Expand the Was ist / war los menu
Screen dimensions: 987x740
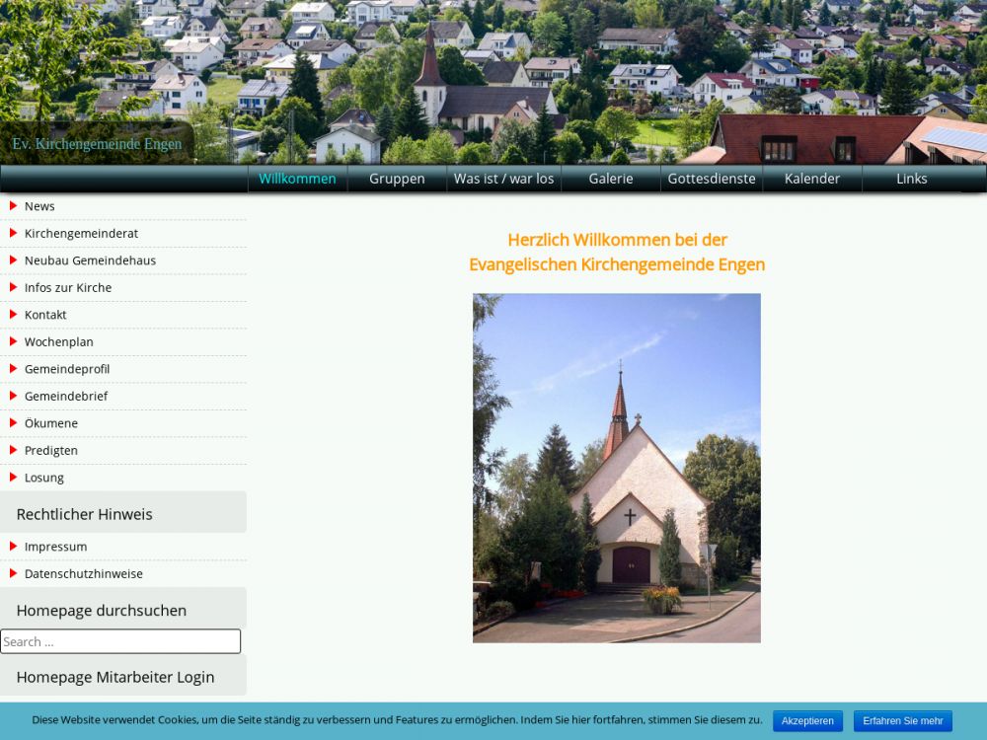[504, 179]
